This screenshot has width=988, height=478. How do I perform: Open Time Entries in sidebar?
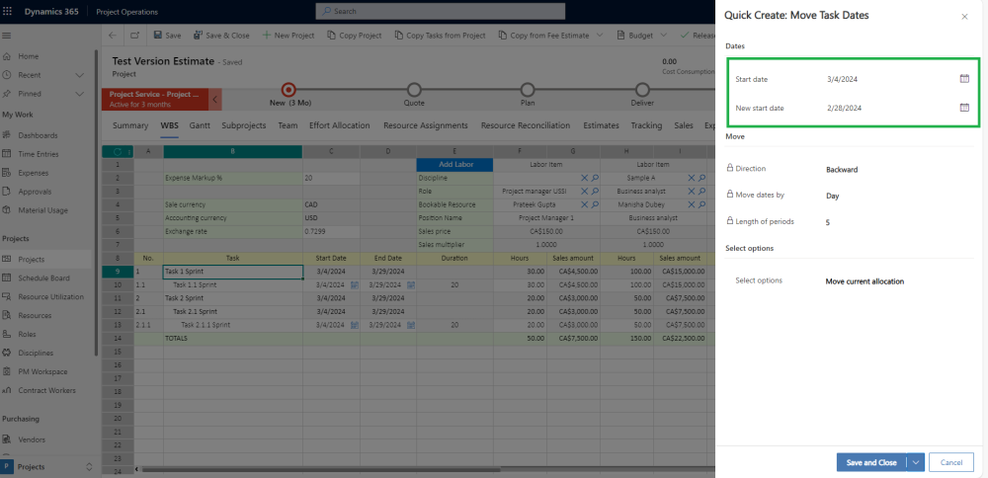click(x=39, y=154)
